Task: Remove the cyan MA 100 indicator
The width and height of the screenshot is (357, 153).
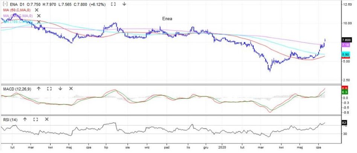Action: click(38, 22)
